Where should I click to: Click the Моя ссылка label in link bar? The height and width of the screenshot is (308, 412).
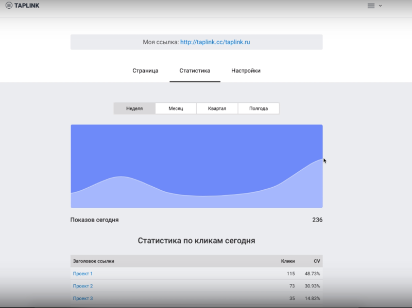click(160, 42)
